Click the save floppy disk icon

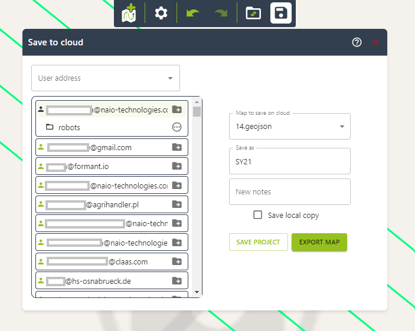click(281, 13)
